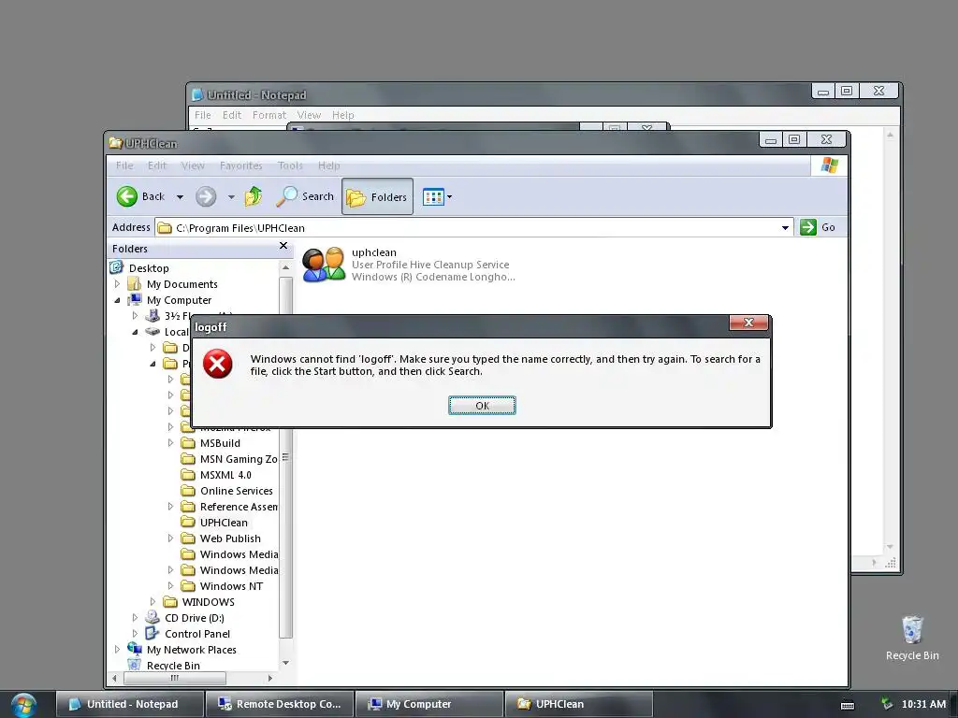
Task: Open the Favorites menu
Action: 240,165
